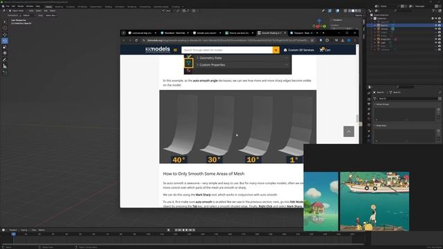Collapse the Vertex Groups panel
This screenshot has height=249, width=443.
pos(375,104)
